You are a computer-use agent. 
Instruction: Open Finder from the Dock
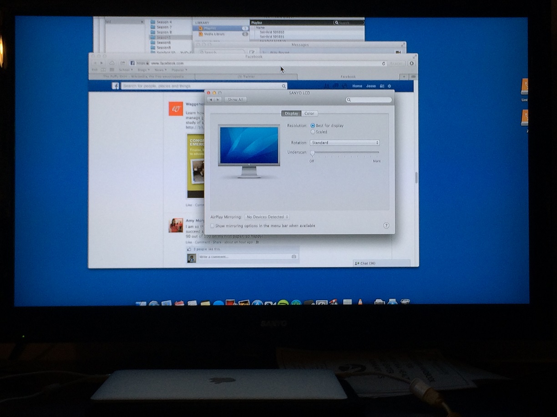141,303
